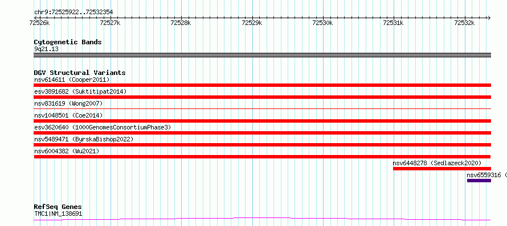Select the purple nsv6559316 variant bar
The image size is (507, 226).
click(479, 181)
